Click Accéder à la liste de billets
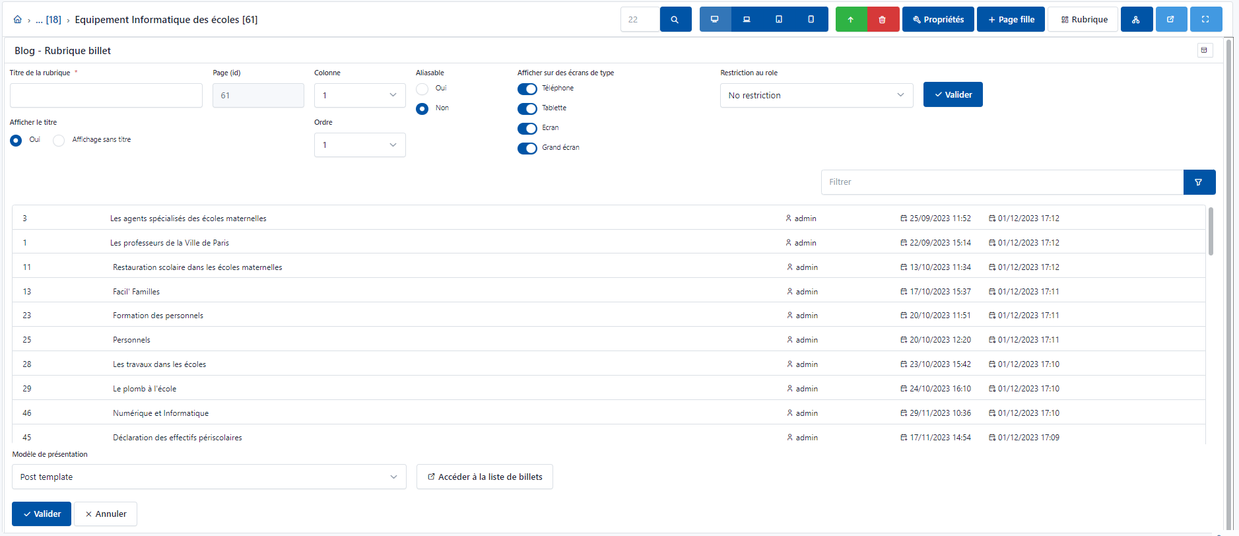 [485, 477]
